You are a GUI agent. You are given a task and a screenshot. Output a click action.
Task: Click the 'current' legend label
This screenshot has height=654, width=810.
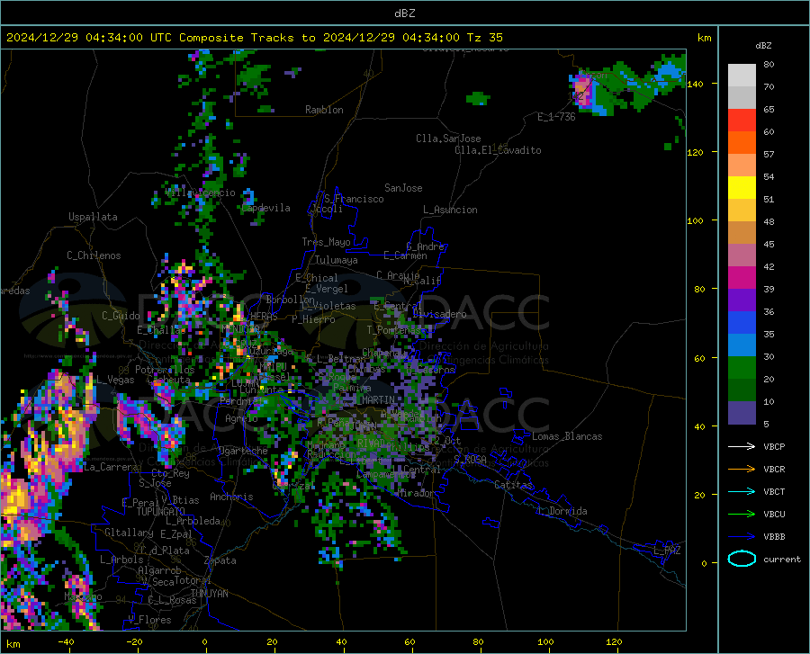(782, 559)
